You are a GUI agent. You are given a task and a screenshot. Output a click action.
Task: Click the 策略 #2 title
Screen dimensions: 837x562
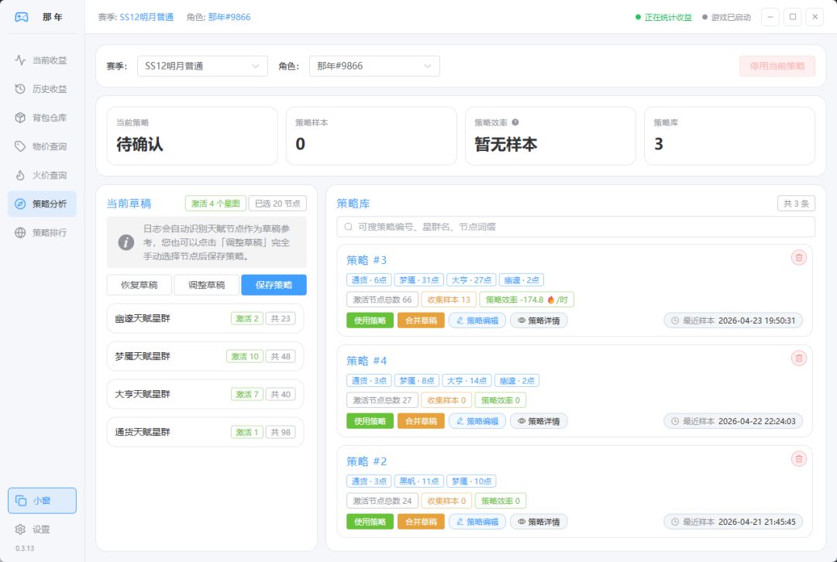click(367, 462)
